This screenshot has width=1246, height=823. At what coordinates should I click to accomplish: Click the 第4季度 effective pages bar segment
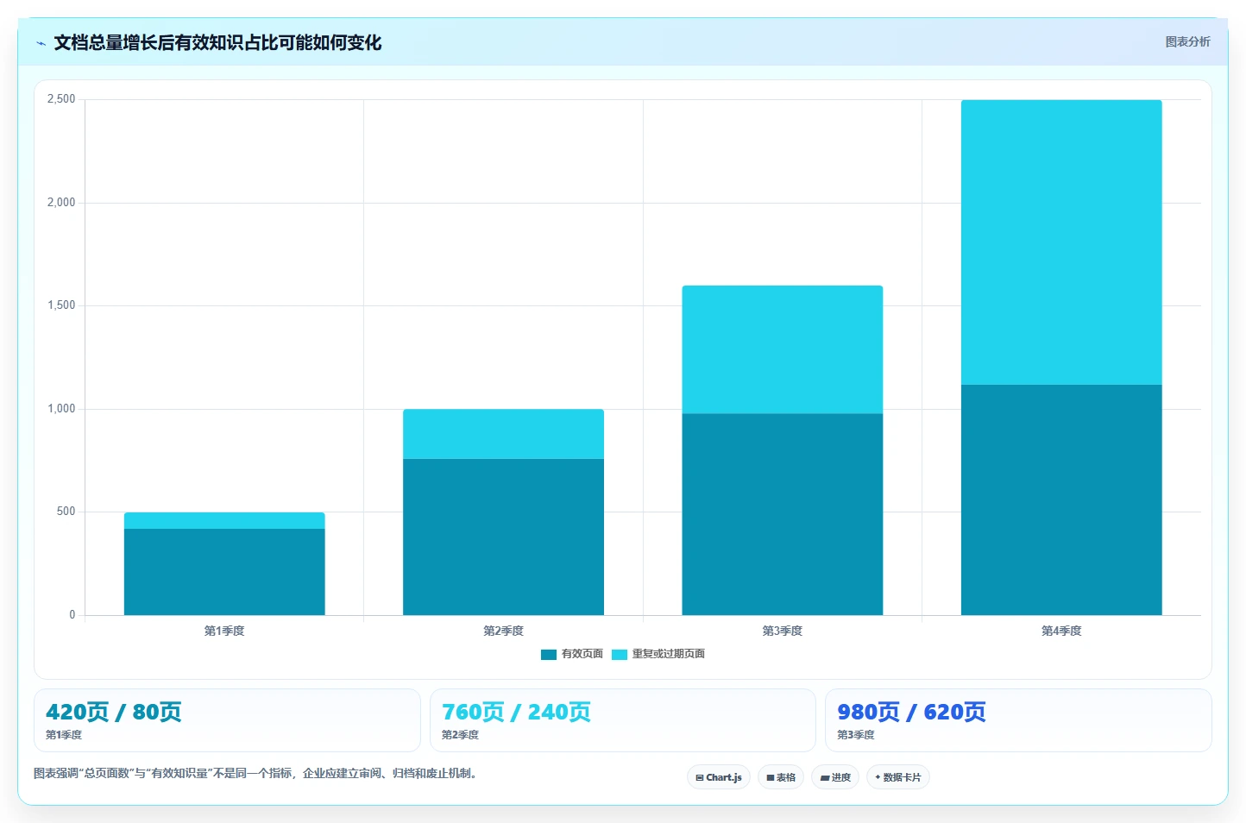click(1061, 499)
